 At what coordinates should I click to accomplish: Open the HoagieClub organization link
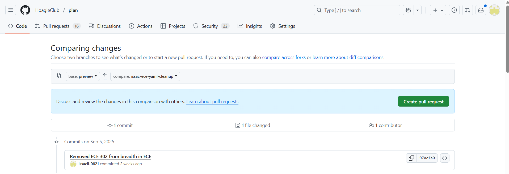coord(47,10)
